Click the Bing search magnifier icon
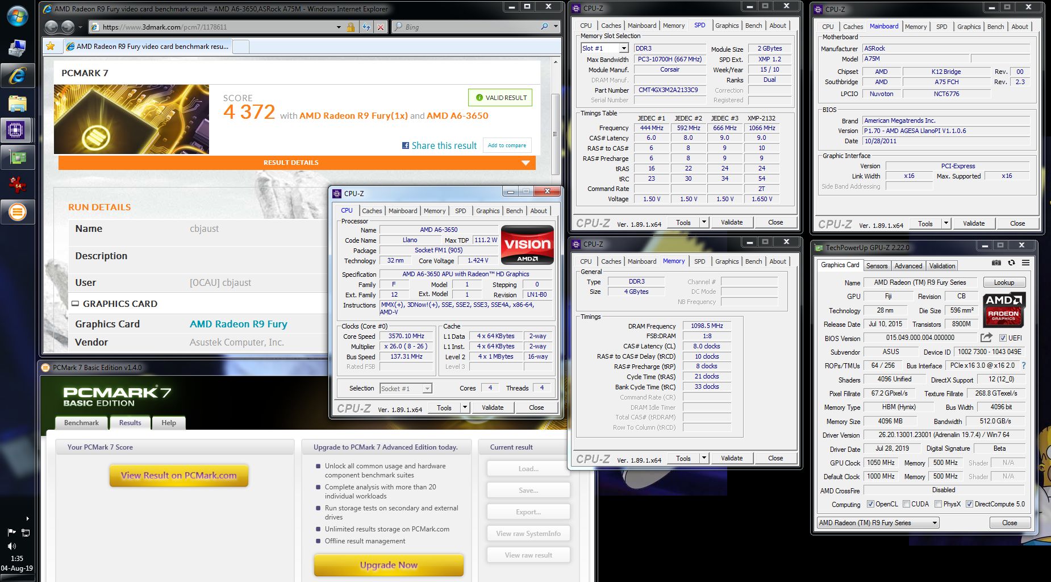The width and height of the screenshot is (1051, 582). point(544,27)
